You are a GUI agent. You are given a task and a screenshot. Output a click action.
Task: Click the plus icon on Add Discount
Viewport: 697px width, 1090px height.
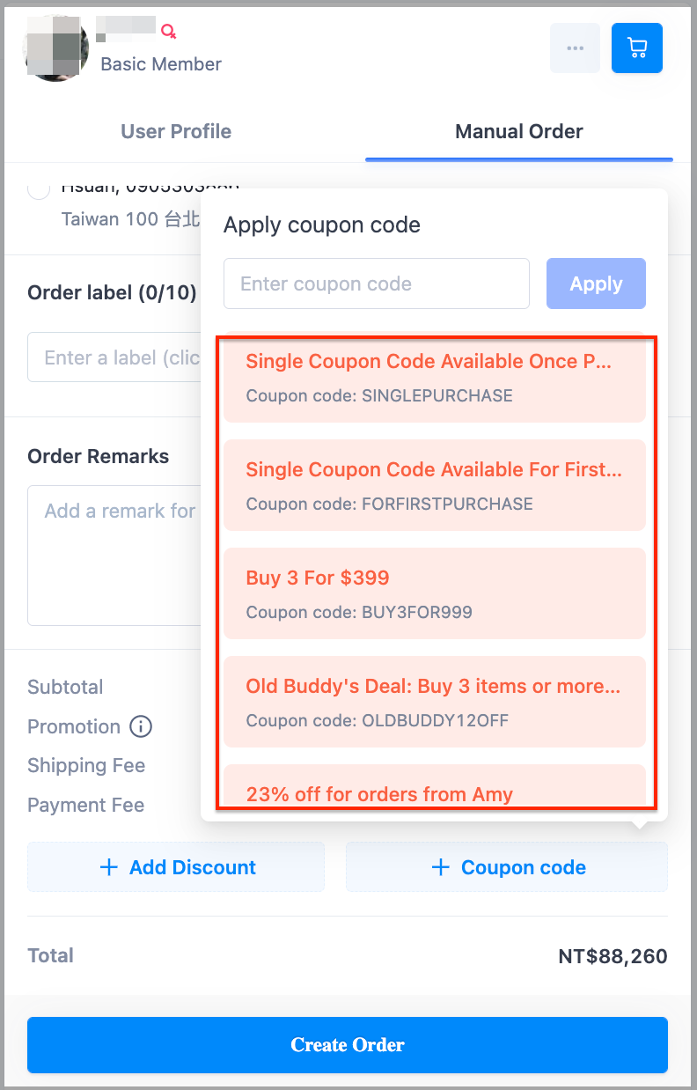coord(109,867)
